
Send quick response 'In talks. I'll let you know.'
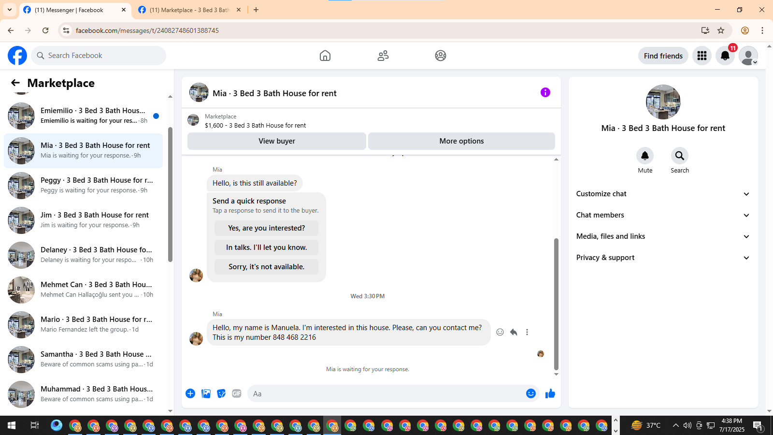click(267, 247)
